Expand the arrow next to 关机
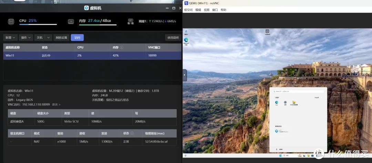Image resolution: width=372 pixels, height=163 pixels. pos(49,38)
